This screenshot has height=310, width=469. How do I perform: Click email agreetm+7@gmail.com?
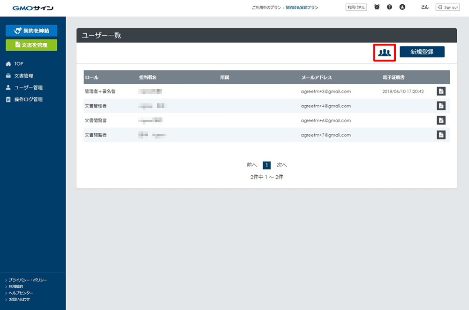pyautogui.click(x=326, y=135)
